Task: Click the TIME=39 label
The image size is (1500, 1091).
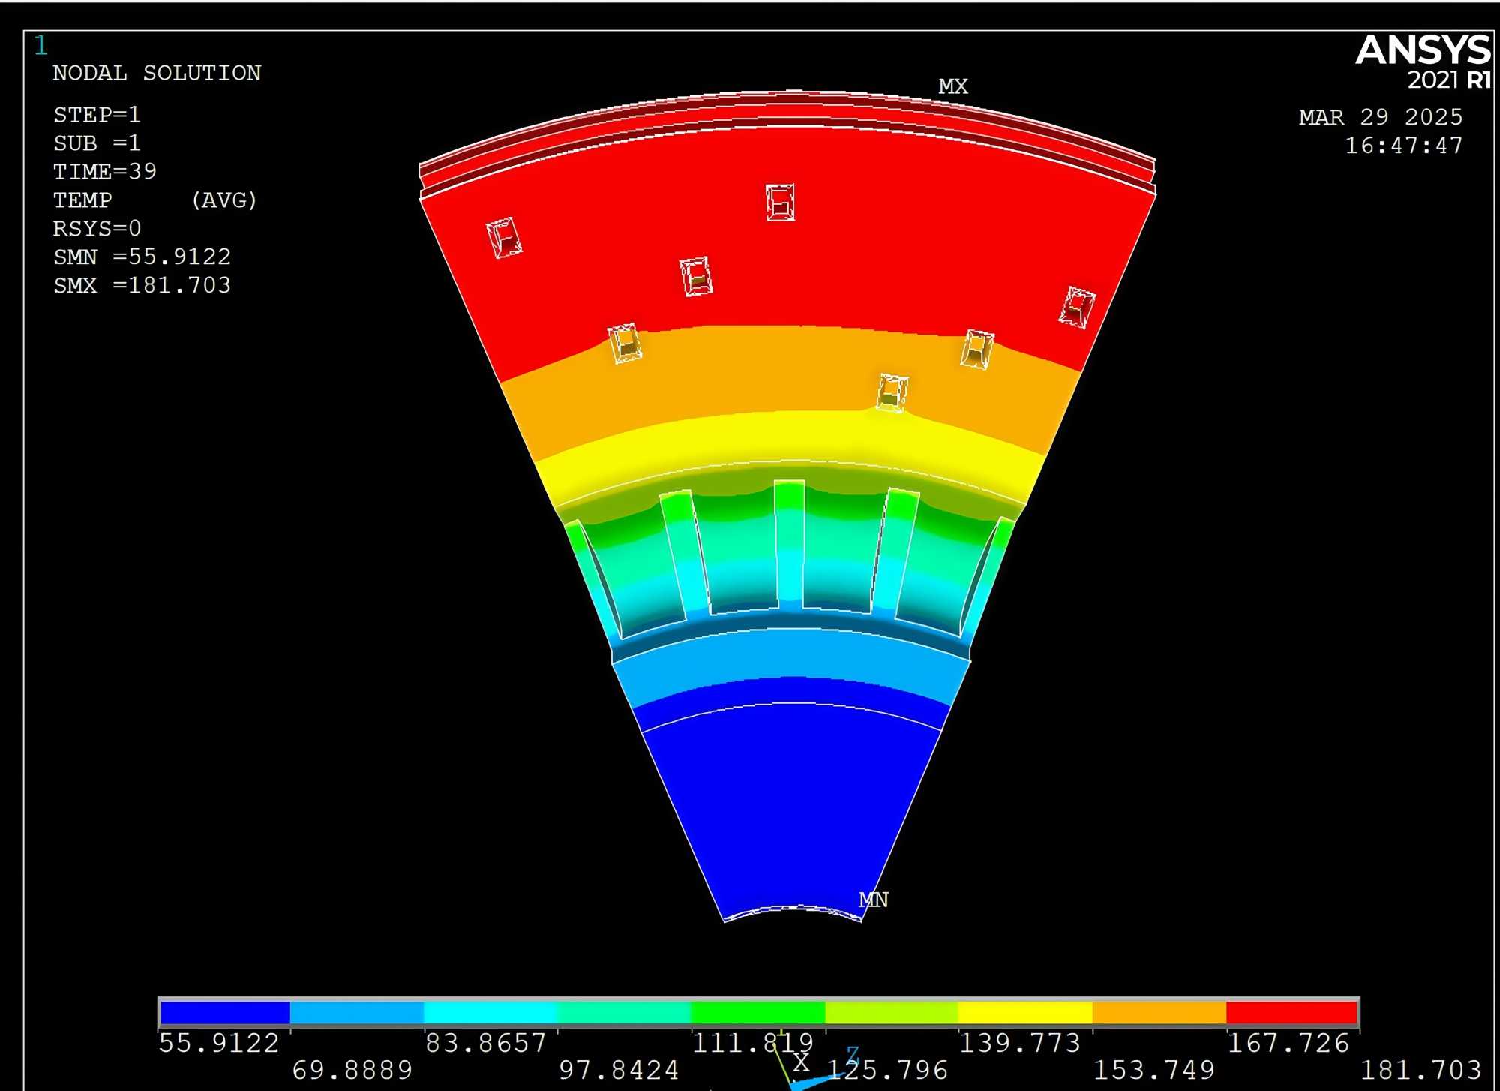Action: click(x=105, y=172)
